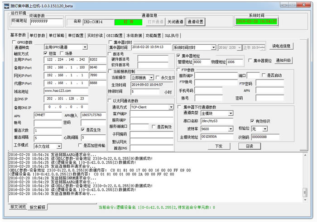Image resolution: width=317 pixels, height=222 pixels.
Task: Switch to 报文浏览 tab at bottom
Action: click(x=18, y=207)
